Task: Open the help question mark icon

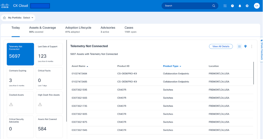Action: point(232,6)
